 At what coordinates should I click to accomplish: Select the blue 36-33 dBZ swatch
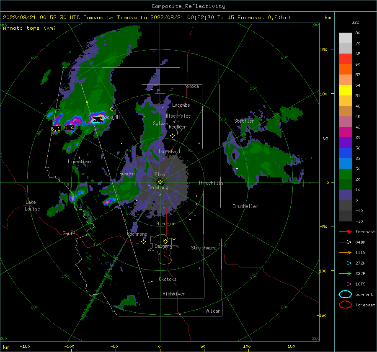(345, 153)
